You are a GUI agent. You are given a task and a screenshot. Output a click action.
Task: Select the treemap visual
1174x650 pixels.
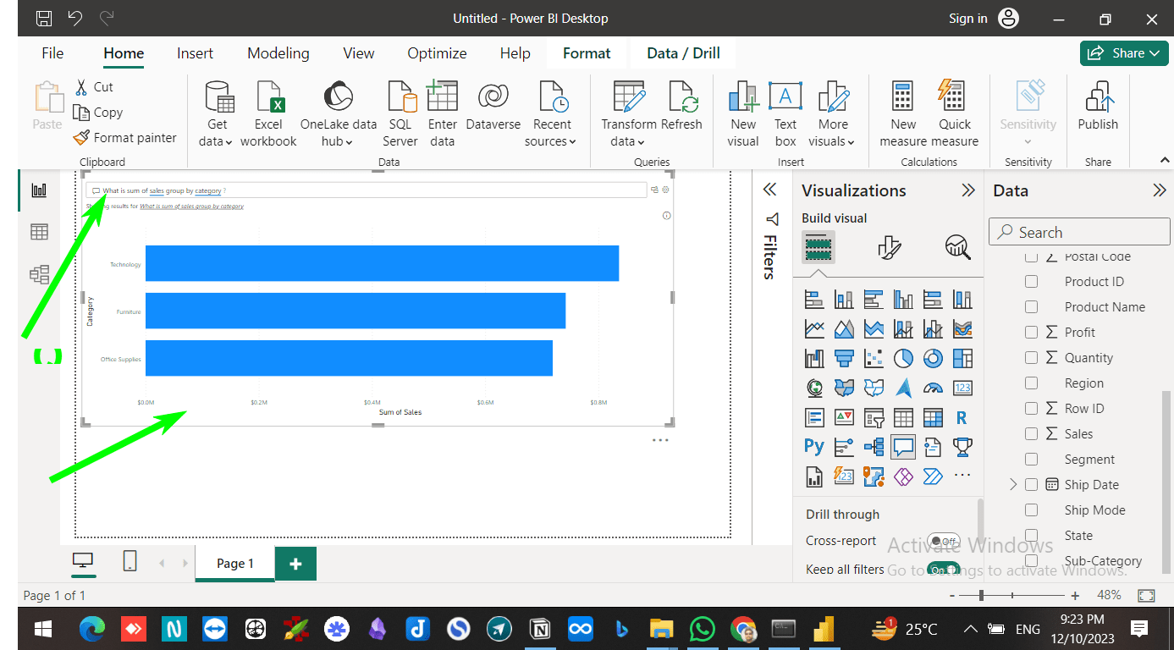click(x=962, y=358)
